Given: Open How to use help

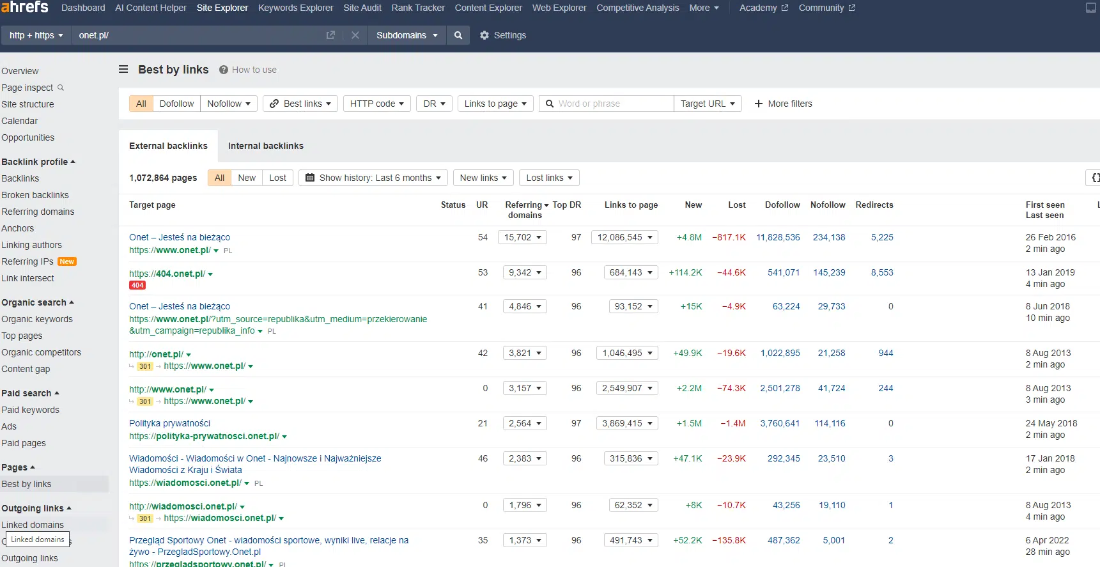Looking at the screenshot, I should pyautogui.click(x=248, y=70).
